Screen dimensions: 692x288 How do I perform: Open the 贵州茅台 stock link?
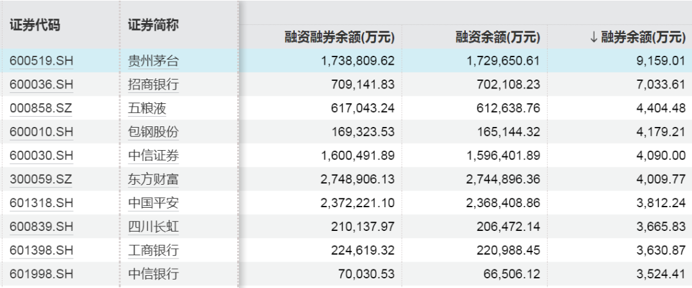[153, 62]
